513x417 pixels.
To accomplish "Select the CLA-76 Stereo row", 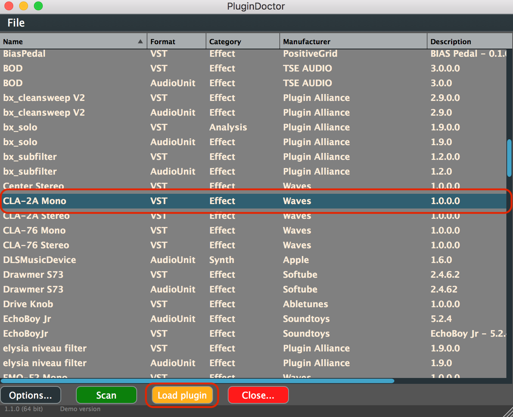I will pyautogui.click(x=253, y=245).
